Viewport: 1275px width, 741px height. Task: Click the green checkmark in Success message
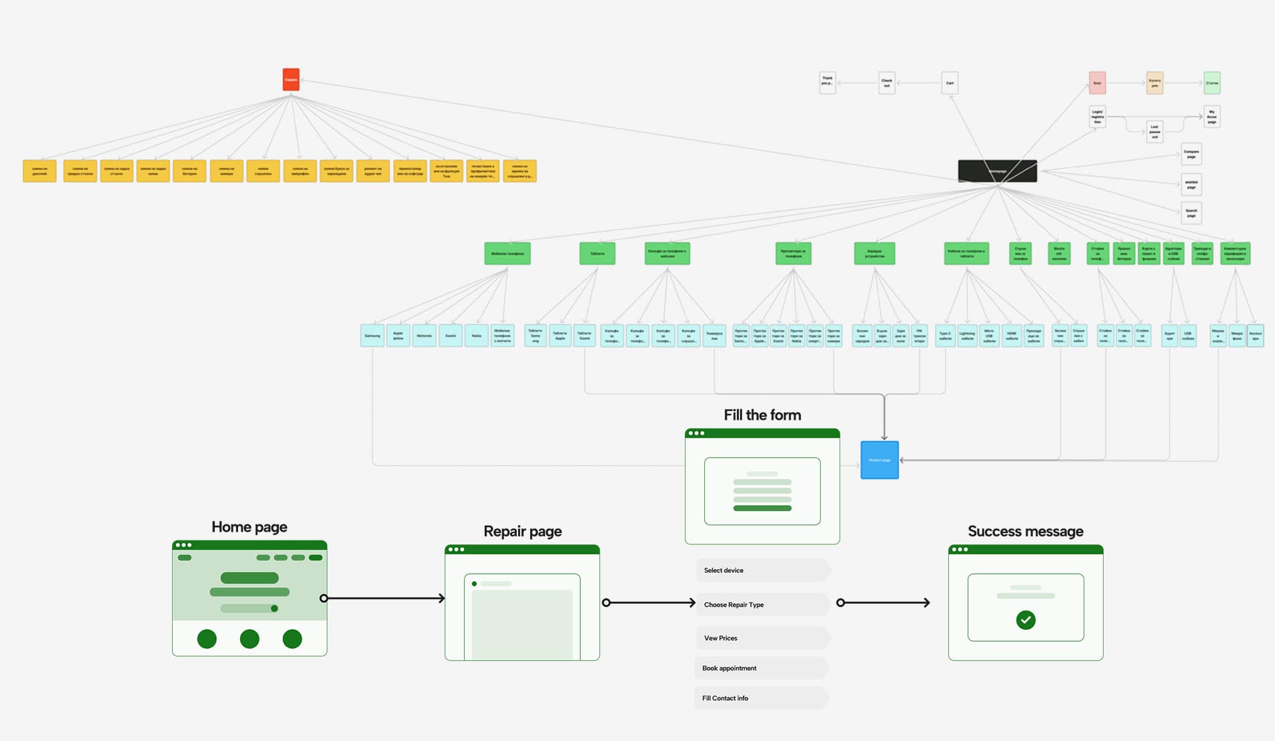pos(1026,620)
